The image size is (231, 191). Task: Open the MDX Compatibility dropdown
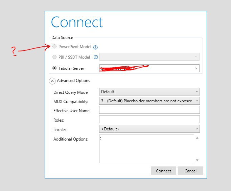(149, 101)
